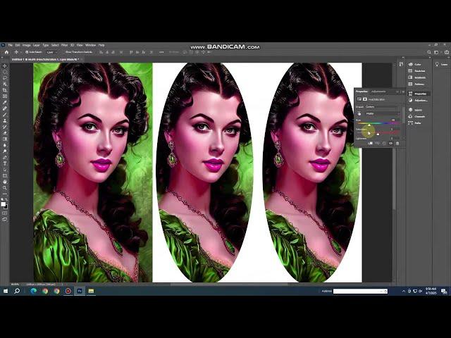
Task: Open Microsoft Edge from the taskbar
Action: click(33, 291)
